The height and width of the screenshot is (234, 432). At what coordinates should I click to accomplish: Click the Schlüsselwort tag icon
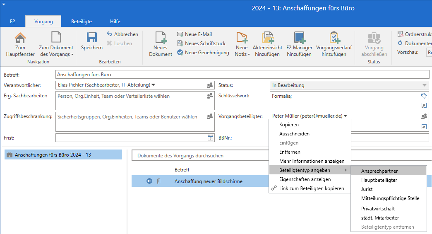point(424,96)
